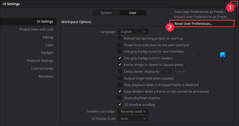Open the three-dot options menu
Screen dimensions: 239x126
pos(235,4)
